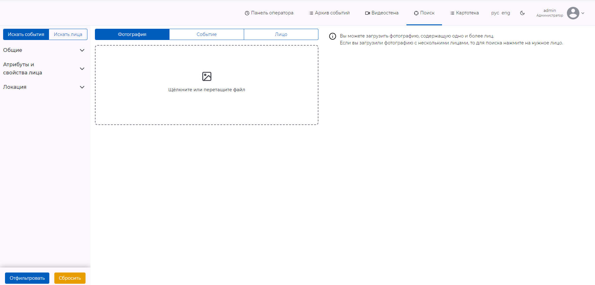
Task: Open the Панель оператора menu item
Action: tap(269, 13)
